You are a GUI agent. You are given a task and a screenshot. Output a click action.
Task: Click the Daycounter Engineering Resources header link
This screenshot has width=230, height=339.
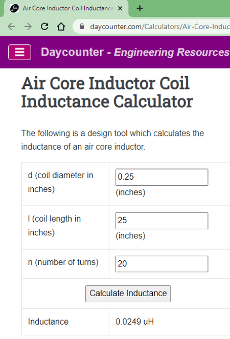(x=135, y=52)
